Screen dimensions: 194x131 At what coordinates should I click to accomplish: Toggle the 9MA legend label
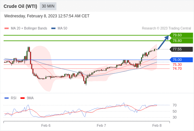tap(30, 98)
